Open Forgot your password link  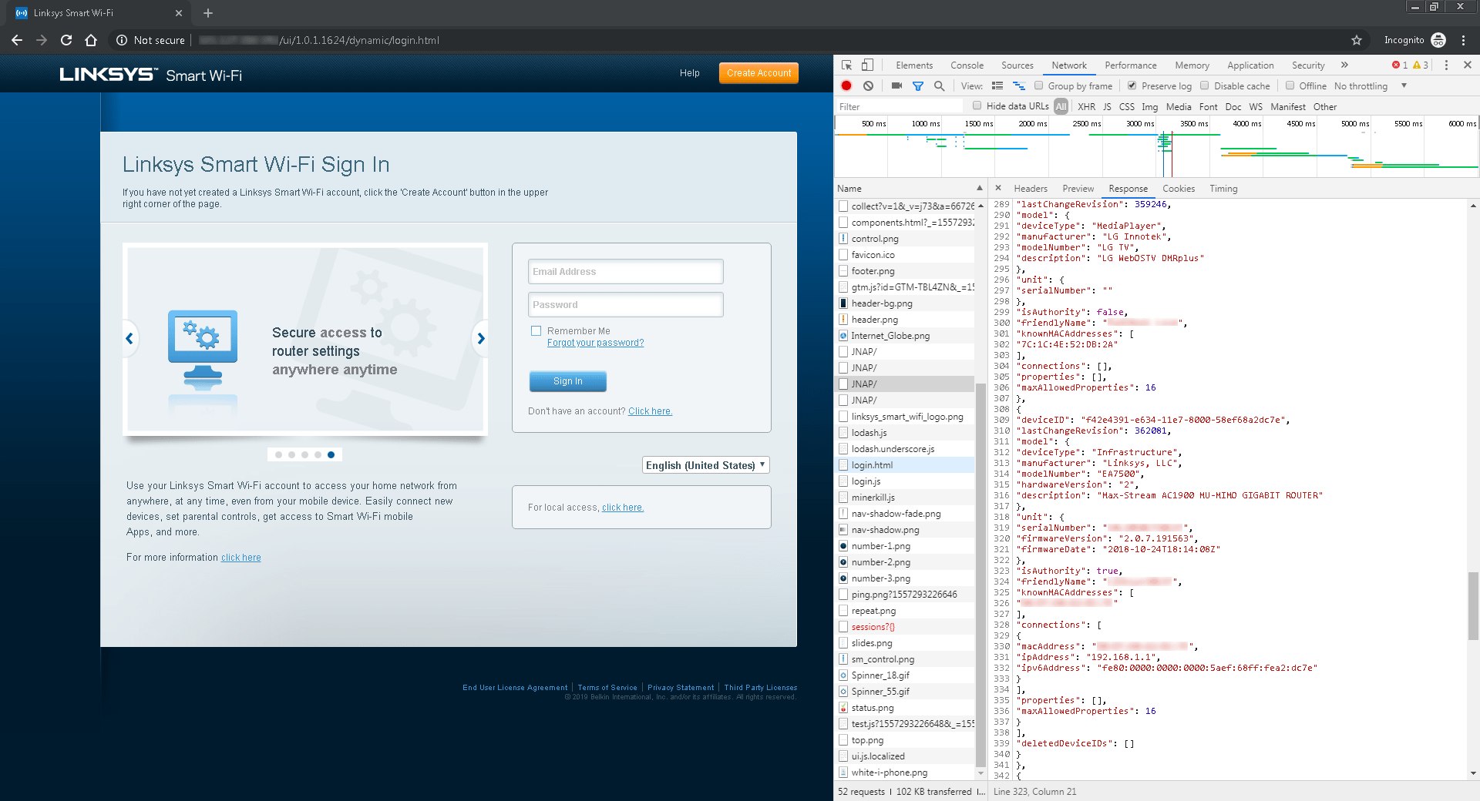pos(595,343)
